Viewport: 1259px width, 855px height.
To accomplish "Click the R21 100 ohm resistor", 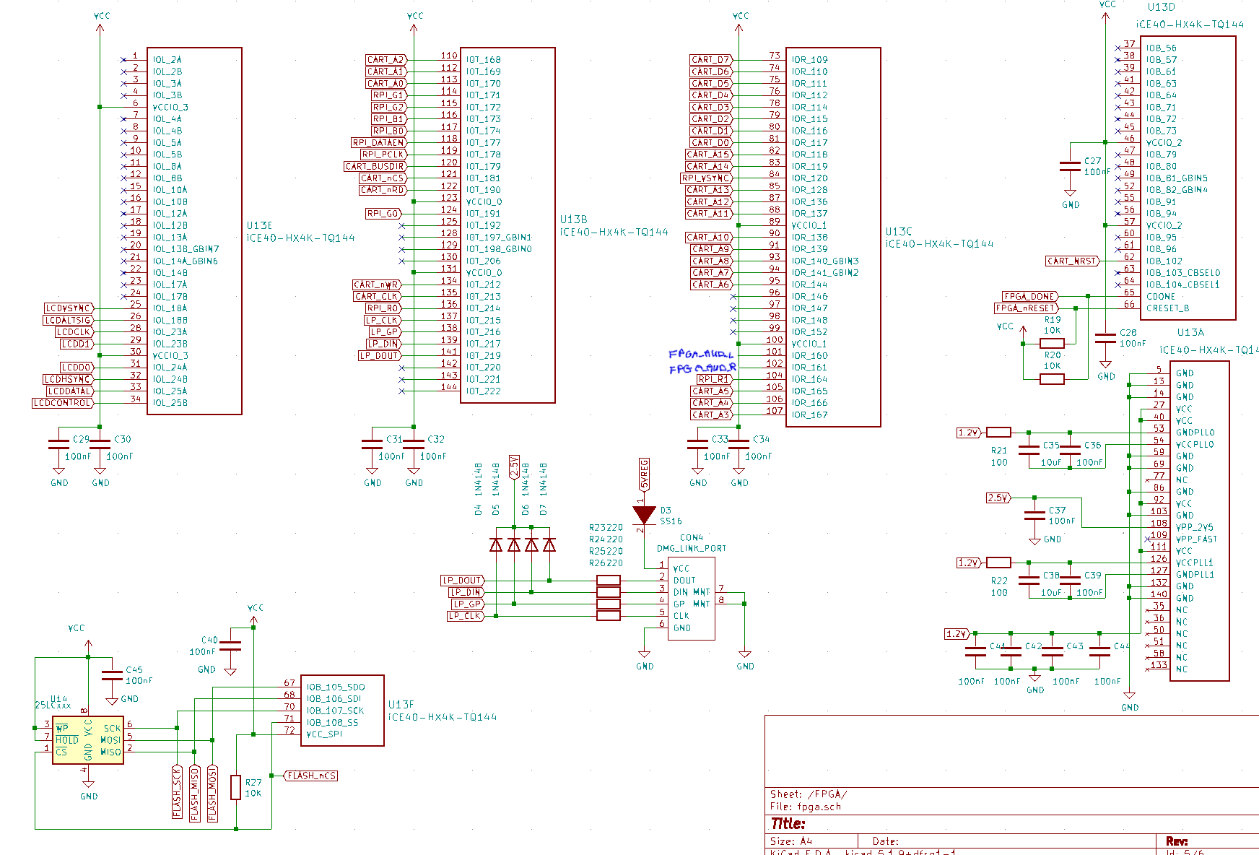I will (998, 433).
